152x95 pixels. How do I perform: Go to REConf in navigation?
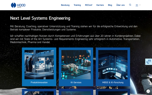tap(89, 5)
